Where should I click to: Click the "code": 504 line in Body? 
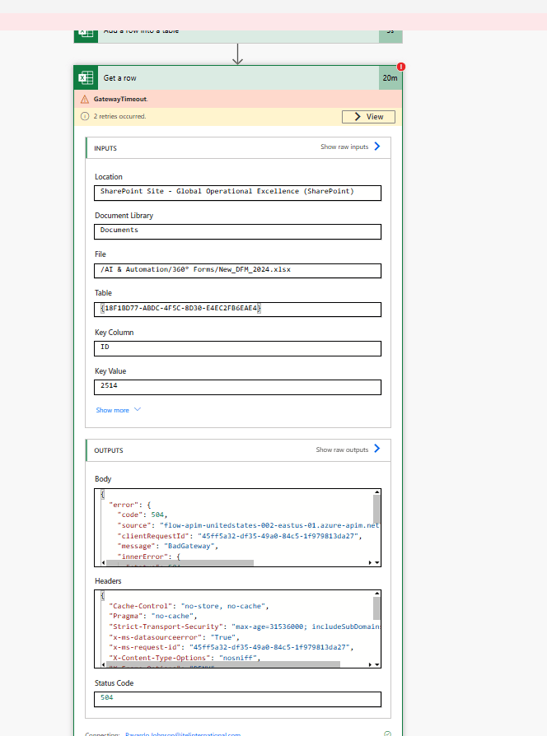click(143, 515)
